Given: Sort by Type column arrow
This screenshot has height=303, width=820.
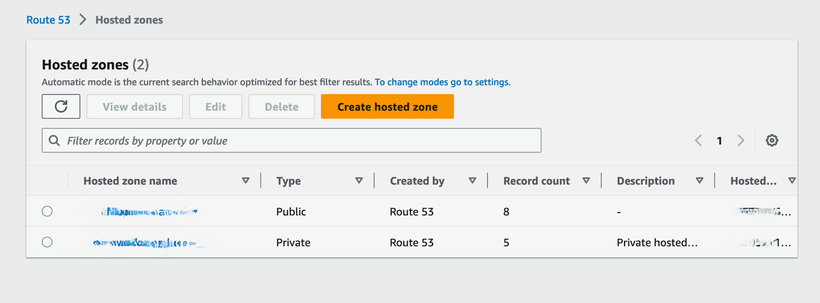Looking at the screenshot, I should point(359,180).
